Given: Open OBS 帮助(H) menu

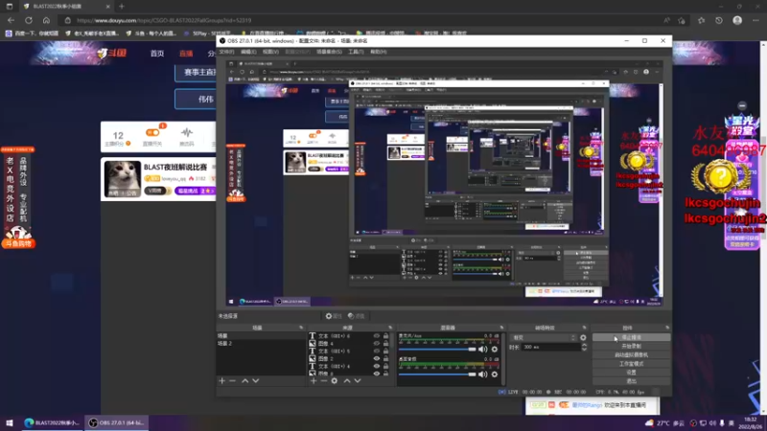Looking at the screenshot, I should 378,52.
